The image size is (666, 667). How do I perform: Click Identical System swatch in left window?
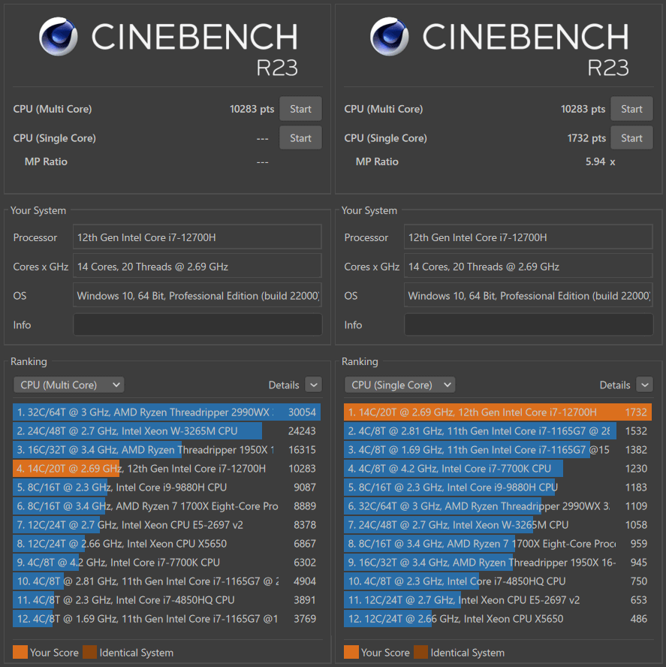[90, 652]
